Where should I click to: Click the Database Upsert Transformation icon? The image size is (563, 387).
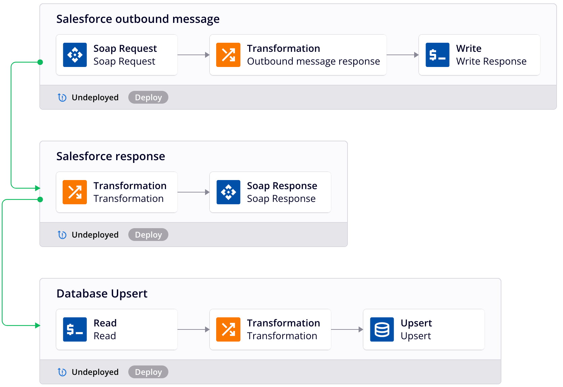[228, 329]
